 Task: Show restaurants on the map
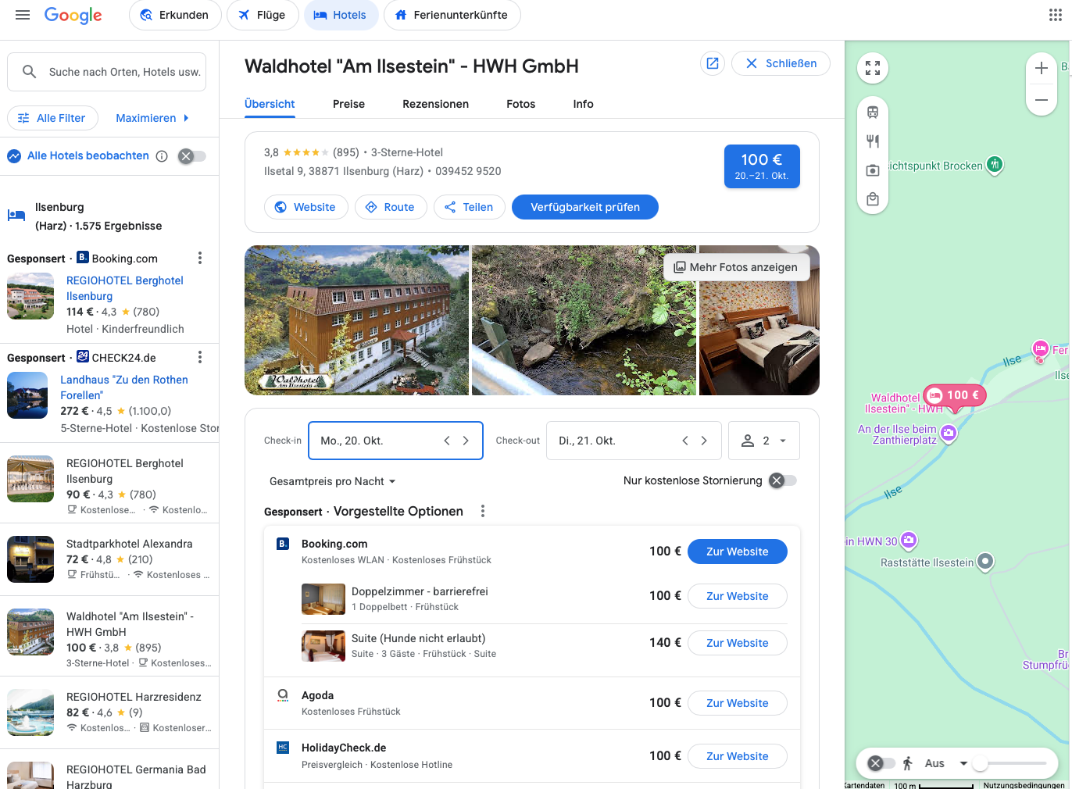(872, 141)
